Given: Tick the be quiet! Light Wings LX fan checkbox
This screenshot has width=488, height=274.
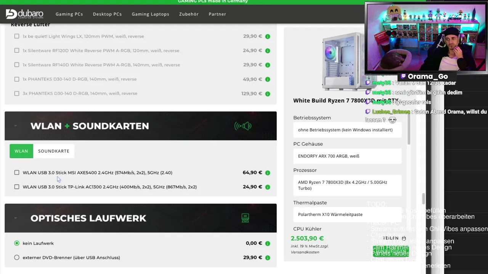Looking at the screenshot, I should [17, 36].
